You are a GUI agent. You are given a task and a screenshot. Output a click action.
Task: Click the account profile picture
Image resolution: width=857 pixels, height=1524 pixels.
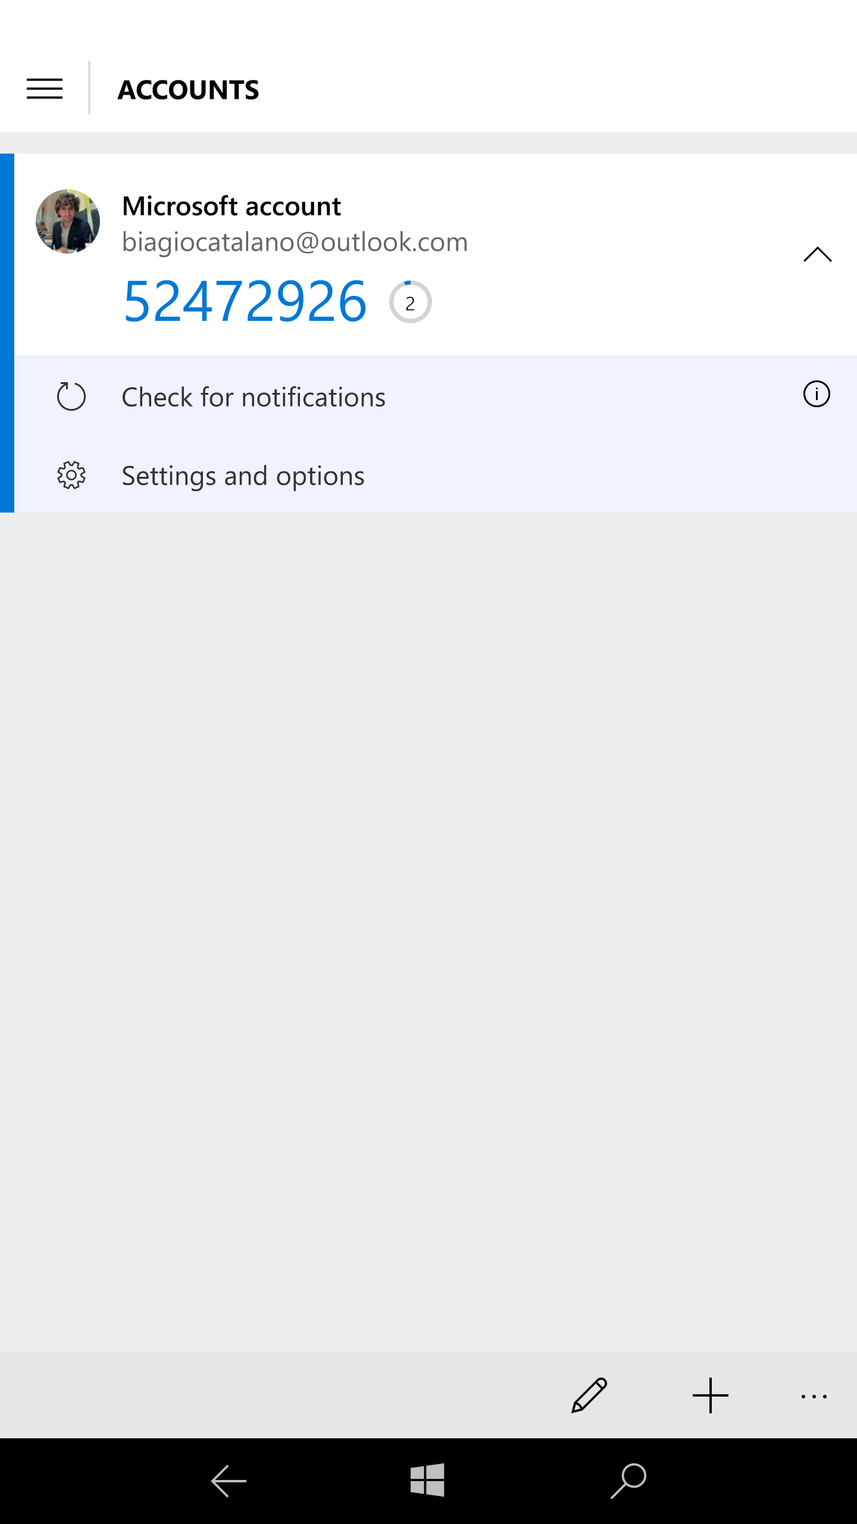(x=68, y=221)
